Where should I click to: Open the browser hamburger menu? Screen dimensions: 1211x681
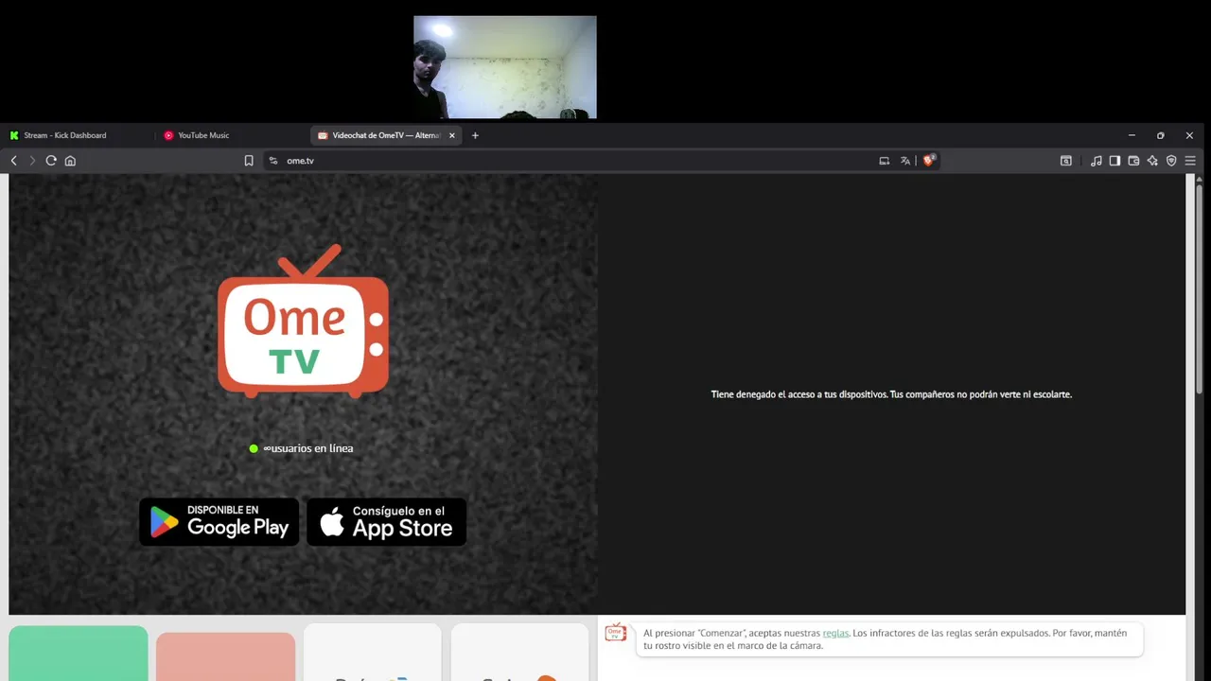click(1190, 161)
